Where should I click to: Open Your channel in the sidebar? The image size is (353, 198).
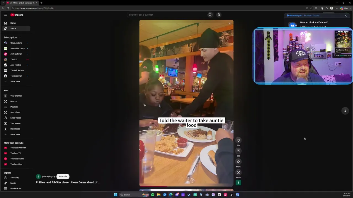[16, 96]
